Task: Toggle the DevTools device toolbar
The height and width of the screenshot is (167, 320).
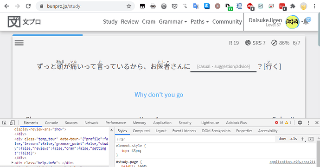Action: point(12,122)
